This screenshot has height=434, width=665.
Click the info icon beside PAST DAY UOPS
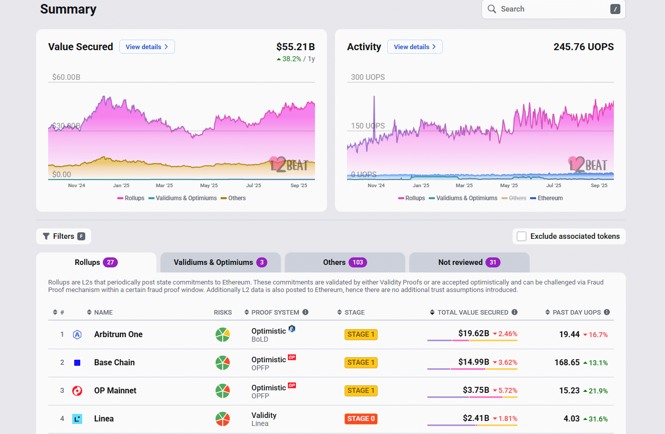(607, 312)
